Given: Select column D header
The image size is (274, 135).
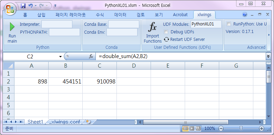Looking at the screenshot, I should (x=134, y=66).
